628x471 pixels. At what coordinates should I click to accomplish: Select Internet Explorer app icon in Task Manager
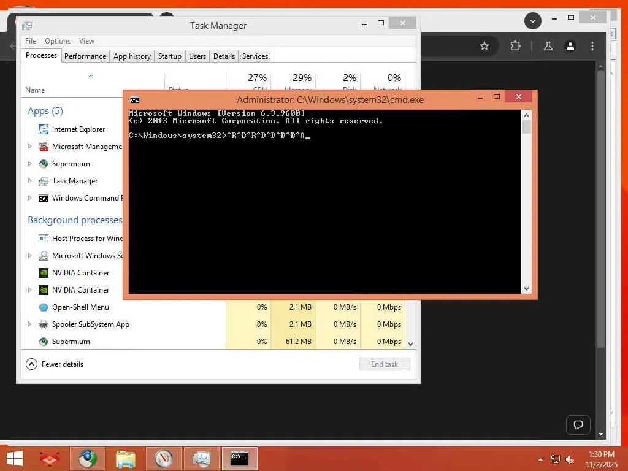[x=44, y=129]
